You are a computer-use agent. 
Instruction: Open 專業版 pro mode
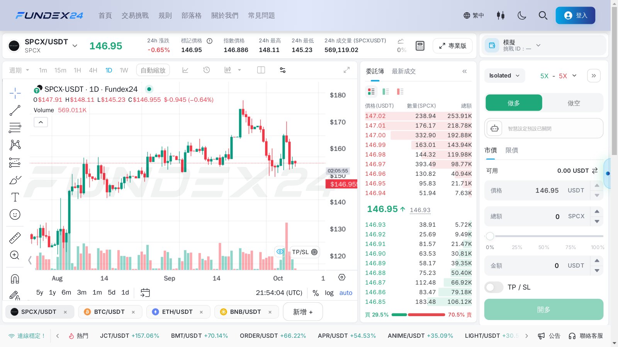pos(453,46)
